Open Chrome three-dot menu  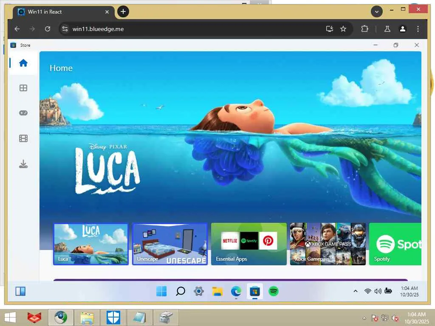click(418, 29)
